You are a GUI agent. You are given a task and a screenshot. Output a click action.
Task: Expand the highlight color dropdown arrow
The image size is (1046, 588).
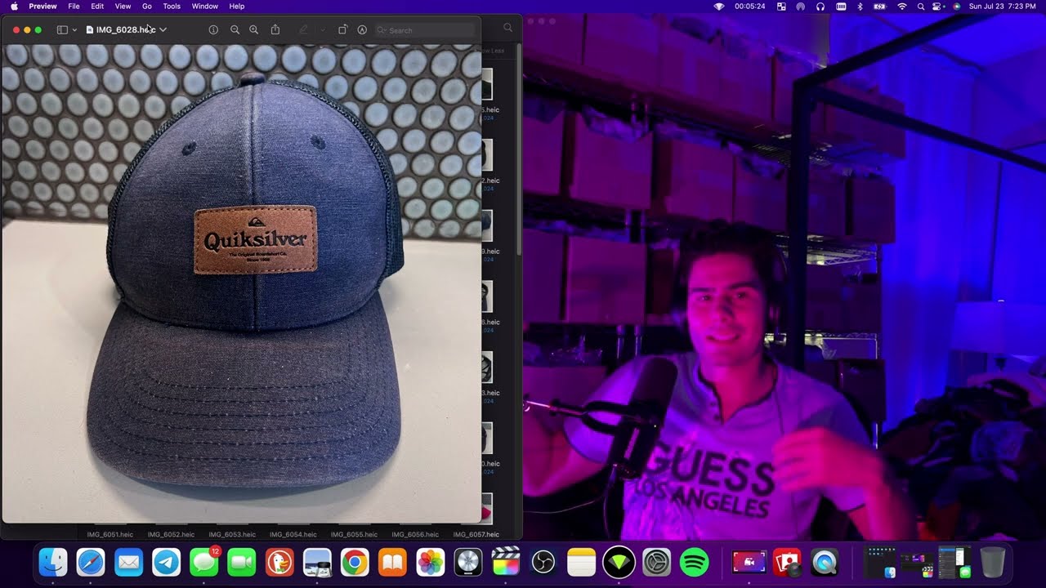322,30
